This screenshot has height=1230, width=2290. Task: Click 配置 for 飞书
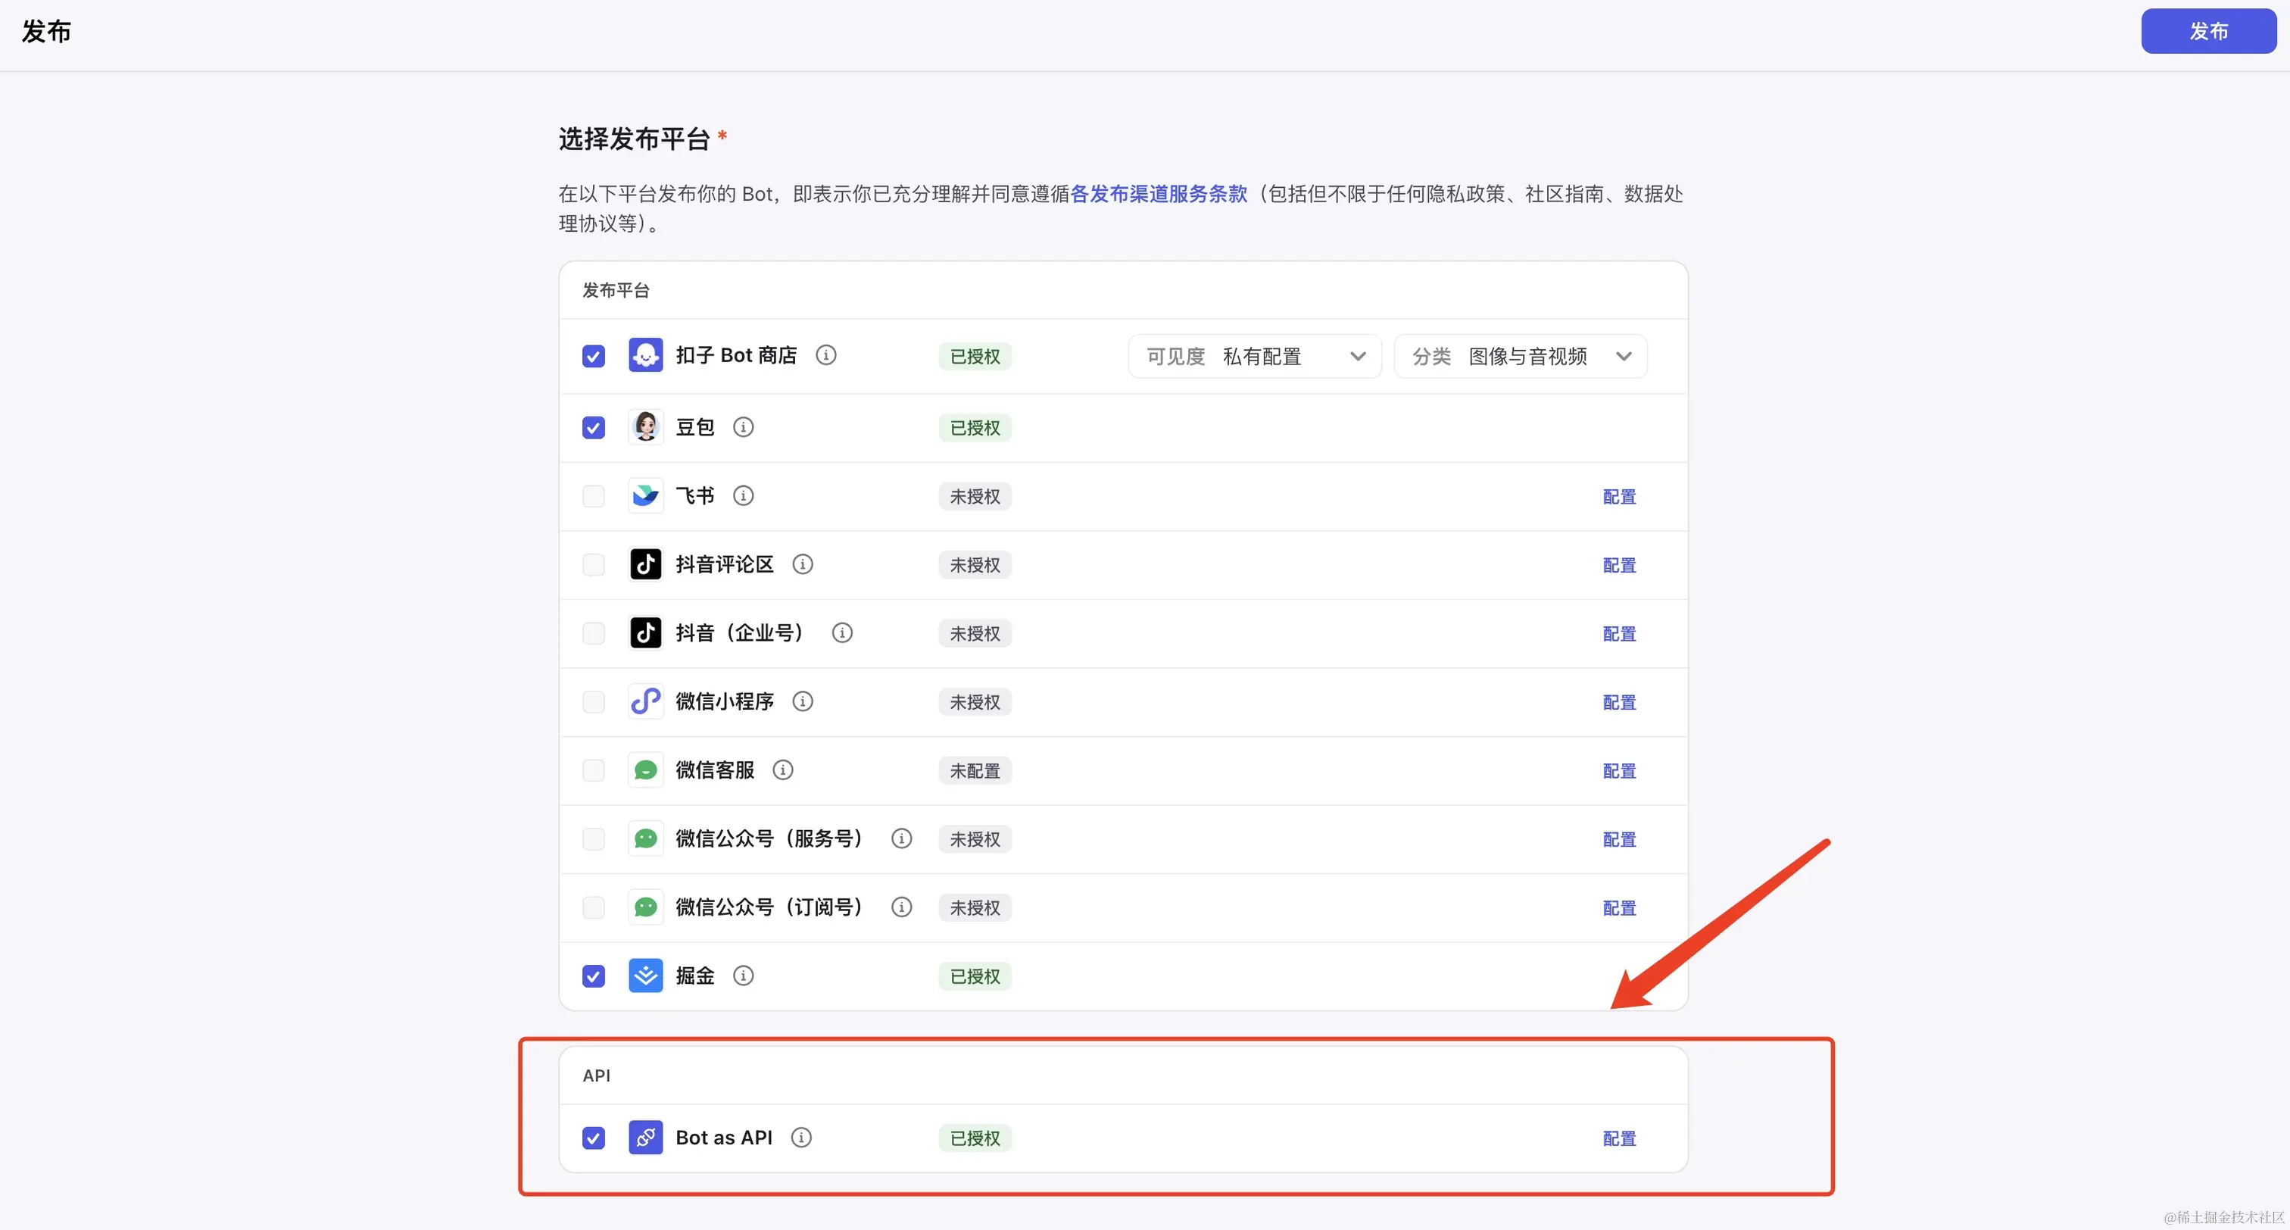point(1619,496)
